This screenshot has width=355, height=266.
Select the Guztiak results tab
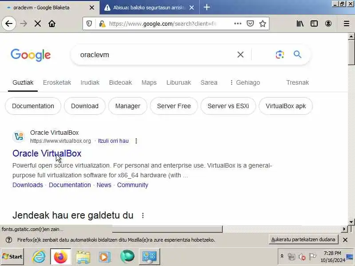tap(23, 82)
